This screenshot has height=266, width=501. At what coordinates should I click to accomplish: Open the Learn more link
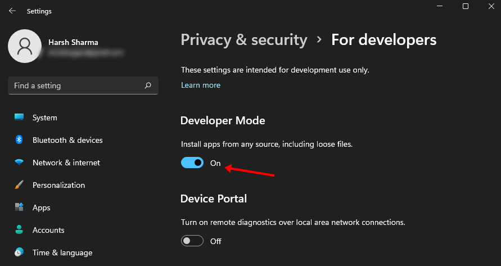click(x=201, y=85)
